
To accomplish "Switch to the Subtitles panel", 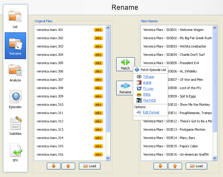I will pos(15,126).
